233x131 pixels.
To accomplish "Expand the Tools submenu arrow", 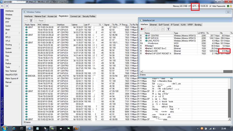I will 20,67.
